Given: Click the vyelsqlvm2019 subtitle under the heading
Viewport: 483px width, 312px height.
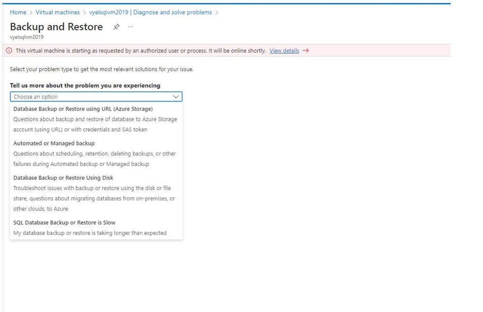Looking at the screenshot, I should 27,37.
